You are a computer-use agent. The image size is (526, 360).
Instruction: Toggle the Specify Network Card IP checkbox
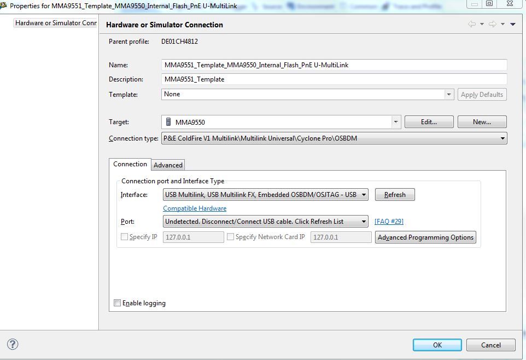click(x=230, y=237)
